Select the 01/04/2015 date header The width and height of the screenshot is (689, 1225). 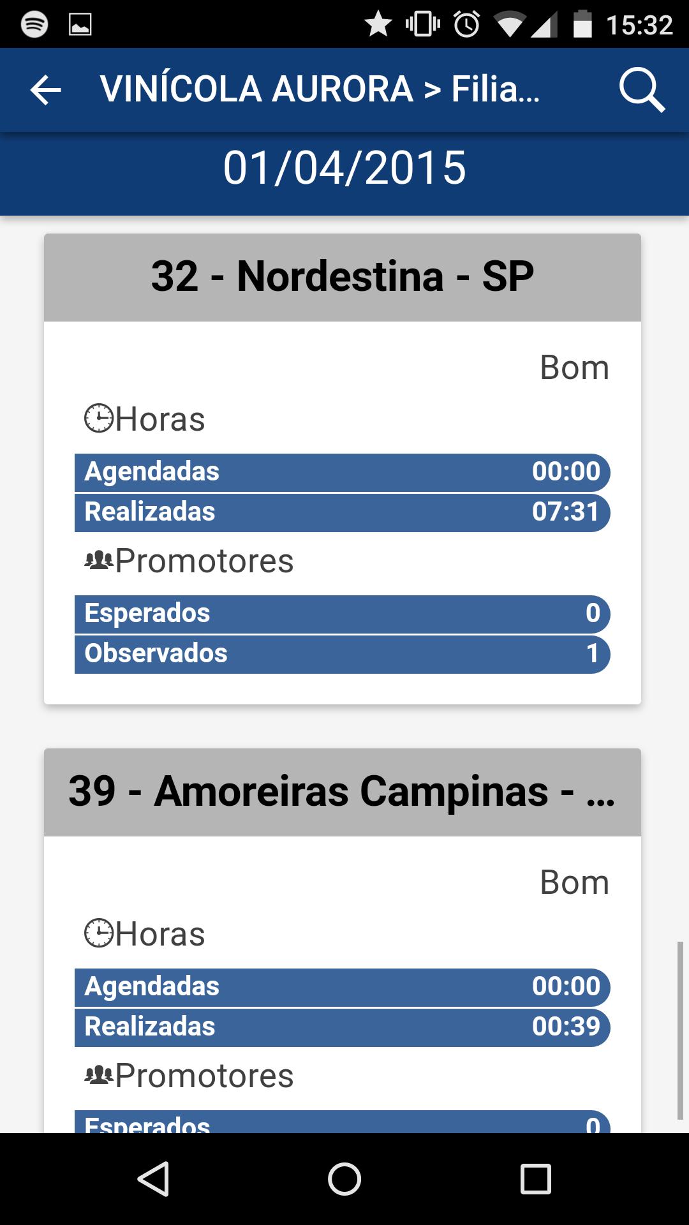pyautogui.click(x=344, y=168)
